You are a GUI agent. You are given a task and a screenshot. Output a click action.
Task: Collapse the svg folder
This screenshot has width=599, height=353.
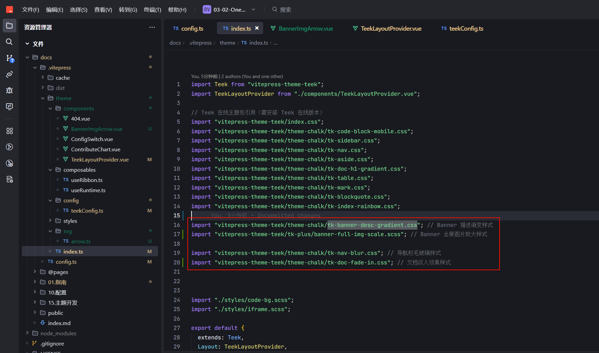tap(50, 231)
